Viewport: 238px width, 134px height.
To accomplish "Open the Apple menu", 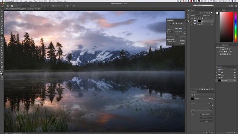I will click(3, 1).
